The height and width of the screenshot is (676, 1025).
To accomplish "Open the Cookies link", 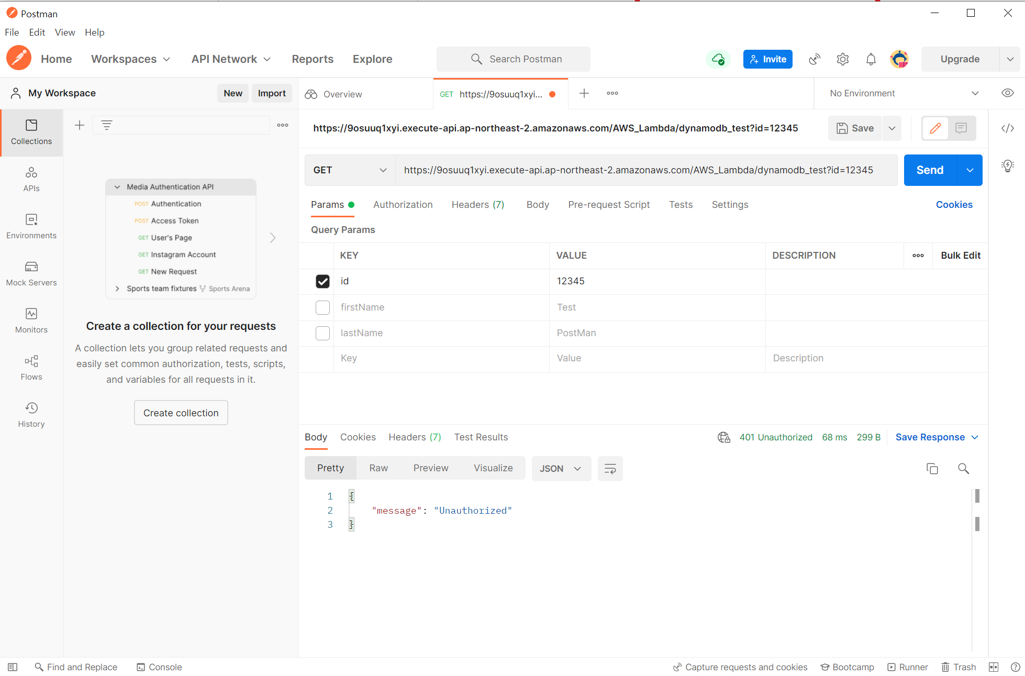I will tap(954, 205).
